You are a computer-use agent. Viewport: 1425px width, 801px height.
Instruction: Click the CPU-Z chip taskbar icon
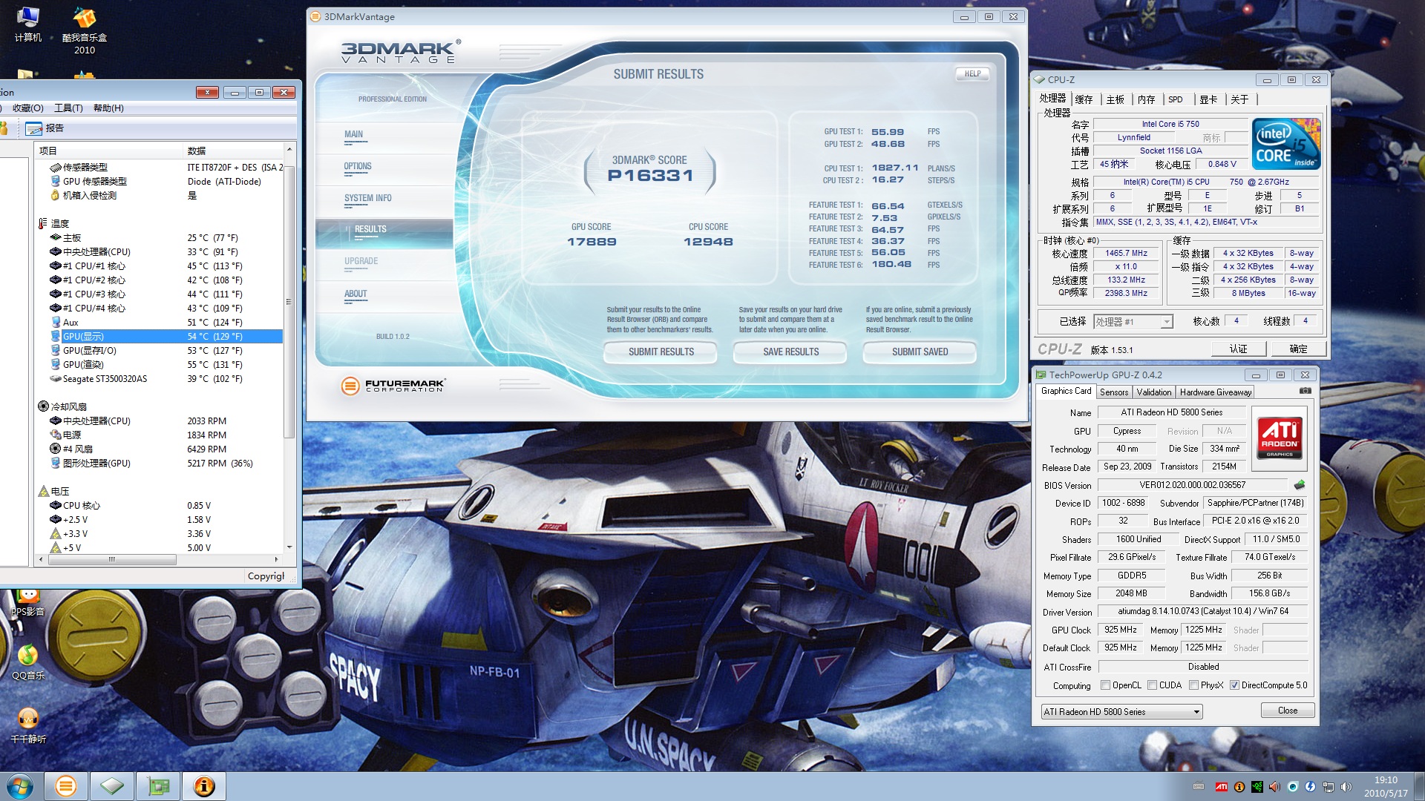click(112, 786)
